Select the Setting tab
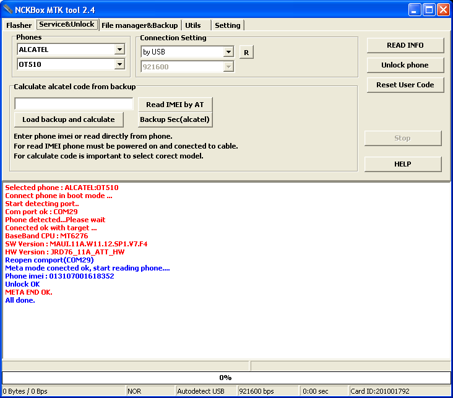 point(227,25)
